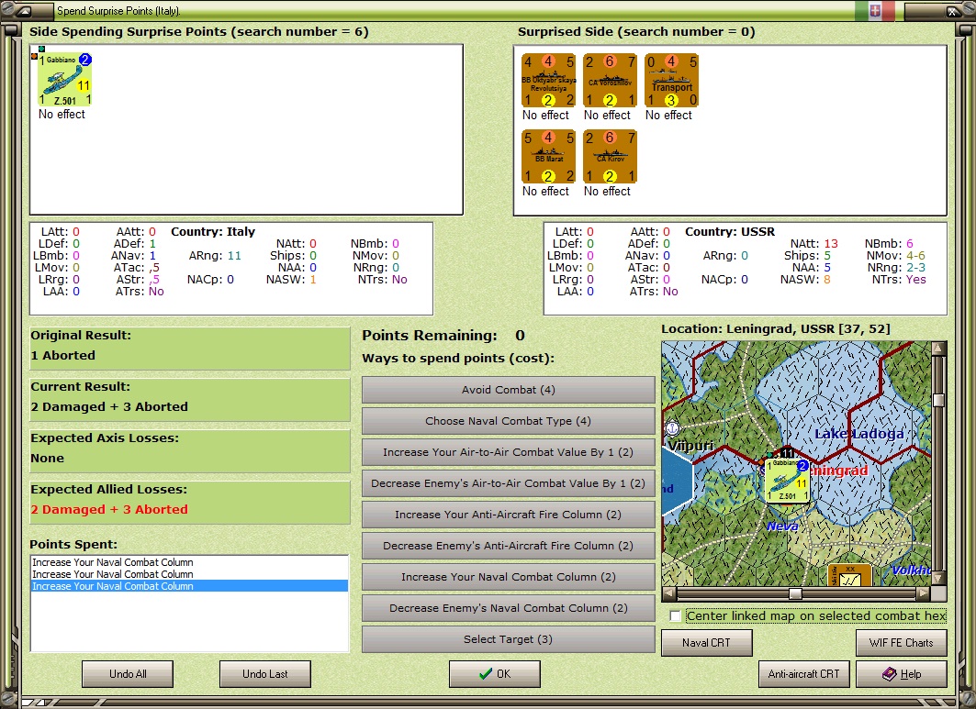Image resolution: width=976 pixels, height=709 pixels.
Task: Click the Undo Last button
Action: click(265, 673)
